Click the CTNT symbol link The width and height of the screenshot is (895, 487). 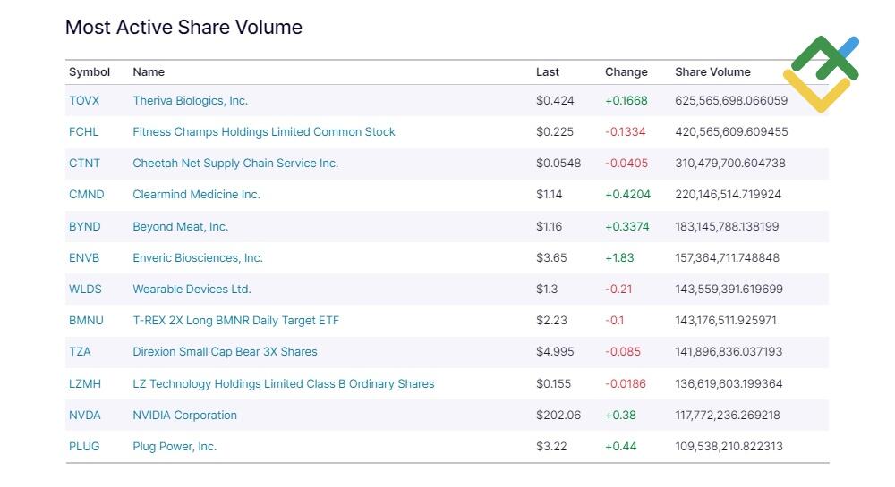(84, 164)
